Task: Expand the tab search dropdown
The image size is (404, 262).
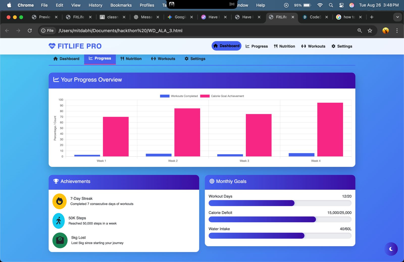Action: (x=397, y=17)
